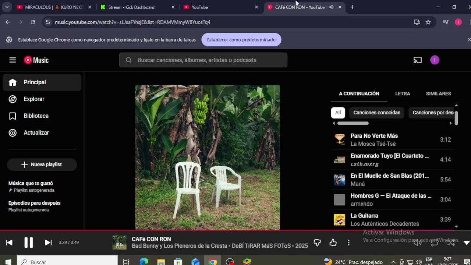Create a Nueva playlist

click(42, 165)
